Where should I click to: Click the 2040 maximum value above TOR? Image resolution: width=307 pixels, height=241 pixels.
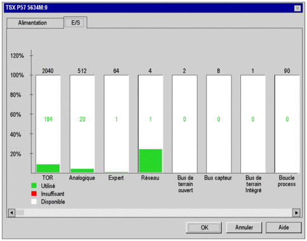click(x=48, y=71)
